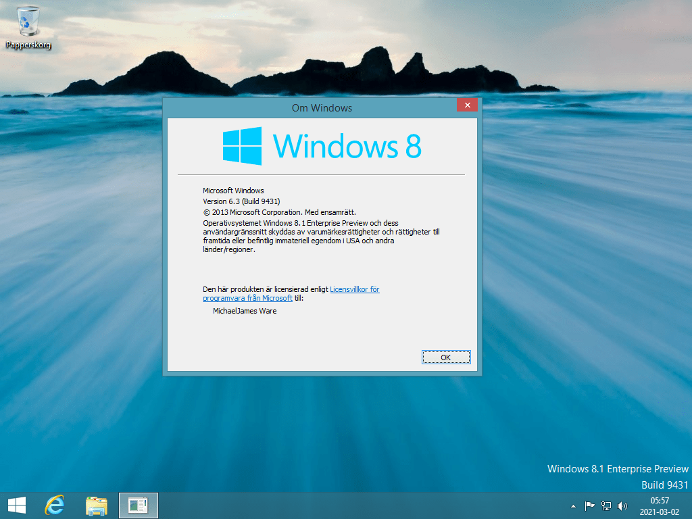Close the Om Windows dialog
The image size is (692, 519).
(467, 105)
